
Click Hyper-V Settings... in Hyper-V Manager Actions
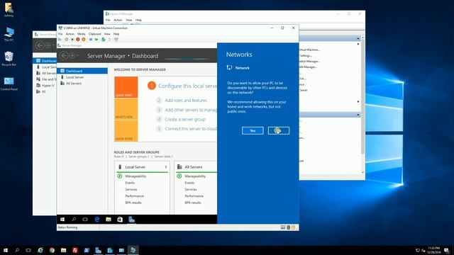[305, 55]
